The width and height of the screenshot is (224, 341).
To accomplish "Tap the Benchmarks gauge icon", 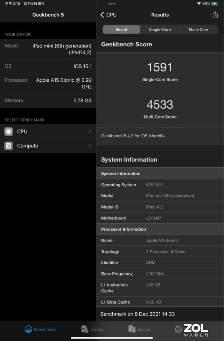I will click(x=28, y=329).
